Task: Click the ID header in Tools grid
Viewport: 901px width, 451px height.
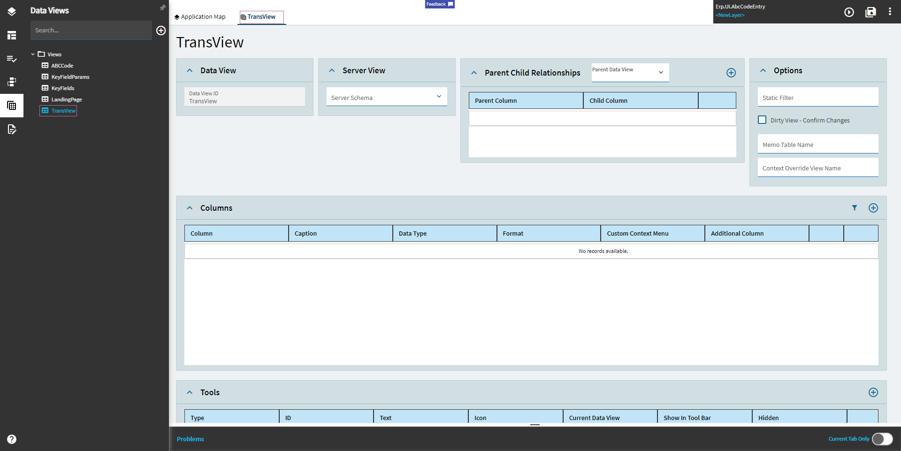Action: pyautogui.click(x=326, y=417)
